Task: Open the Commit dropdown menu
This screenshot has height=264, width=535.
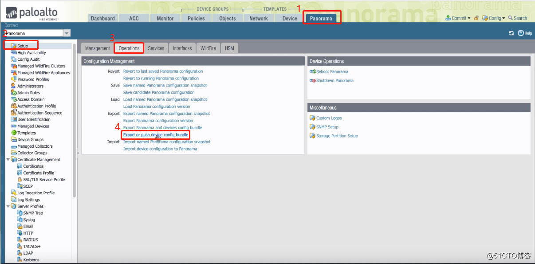Action: tap(458, 18)
